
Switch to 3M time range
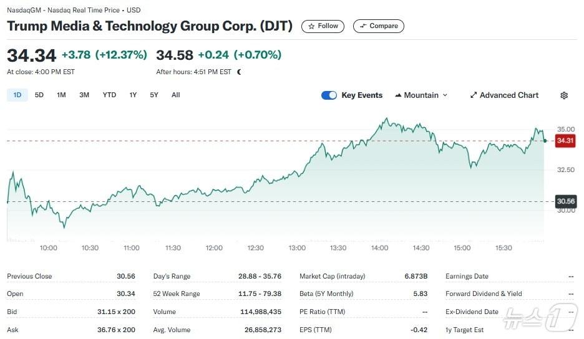click(84, 95)
